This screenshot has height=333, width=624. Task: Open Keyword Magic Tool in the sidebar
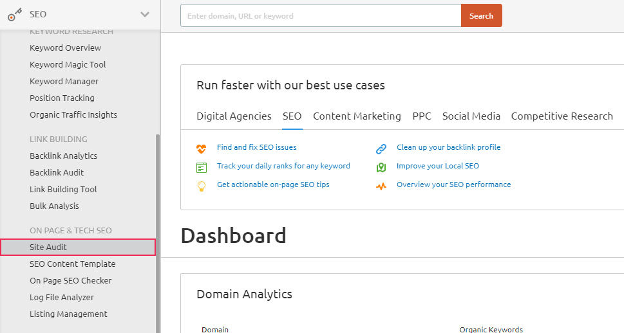click(x=68, y=65)
